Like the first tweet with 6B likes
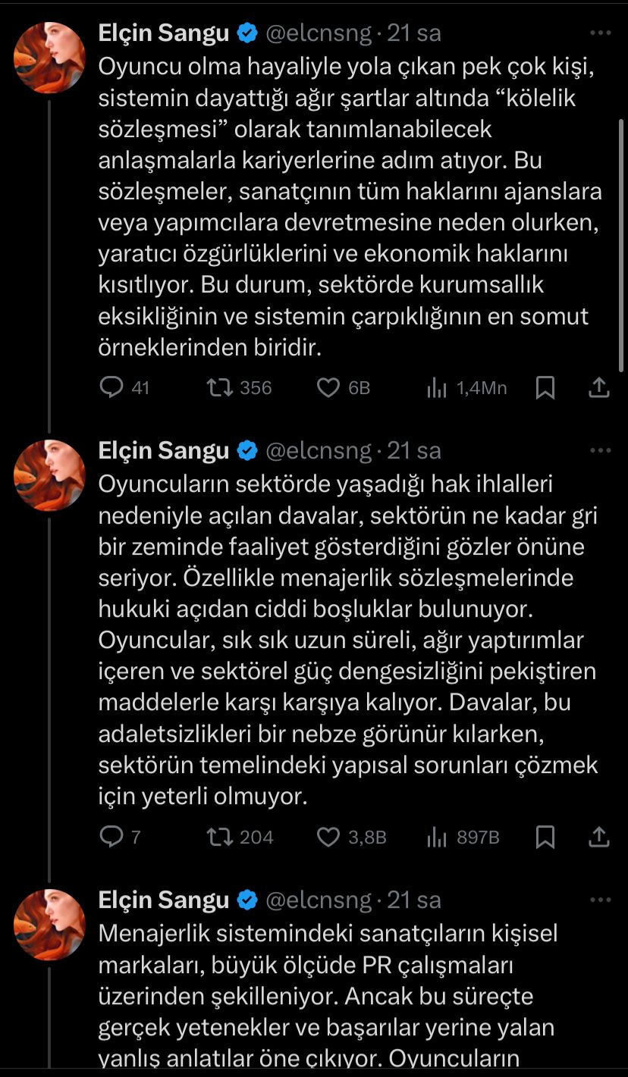Viewport: 628px width, 1077px height. (x=328, y=388)
